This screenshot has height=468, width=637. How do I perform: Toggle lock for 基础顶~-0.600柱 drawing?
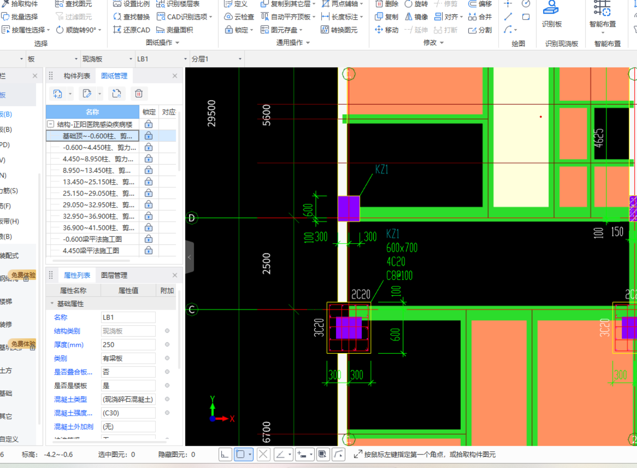[x=148, y=136]
